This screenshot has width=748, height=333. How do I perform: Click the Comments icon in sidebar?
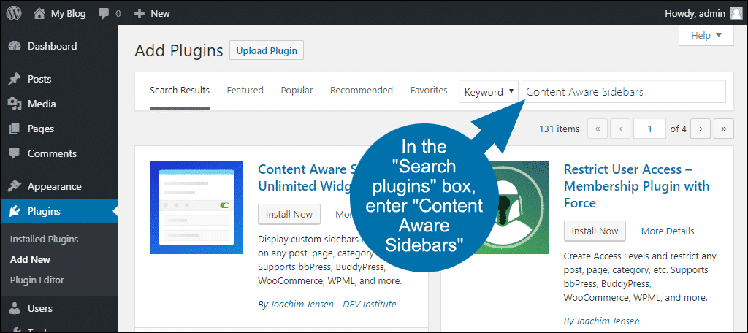point(15,153)
